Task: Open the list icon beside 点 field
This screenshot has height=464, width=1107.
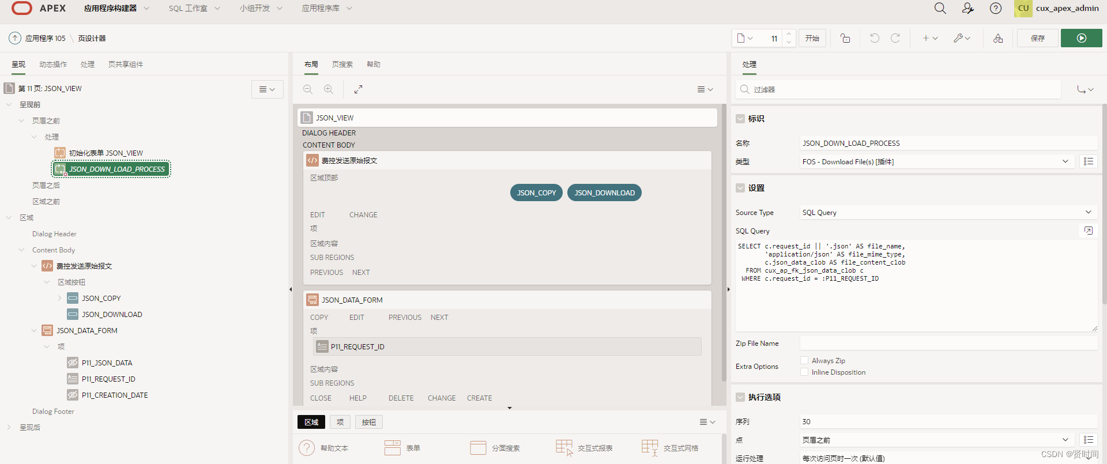Action: (x=1089, y=440)
